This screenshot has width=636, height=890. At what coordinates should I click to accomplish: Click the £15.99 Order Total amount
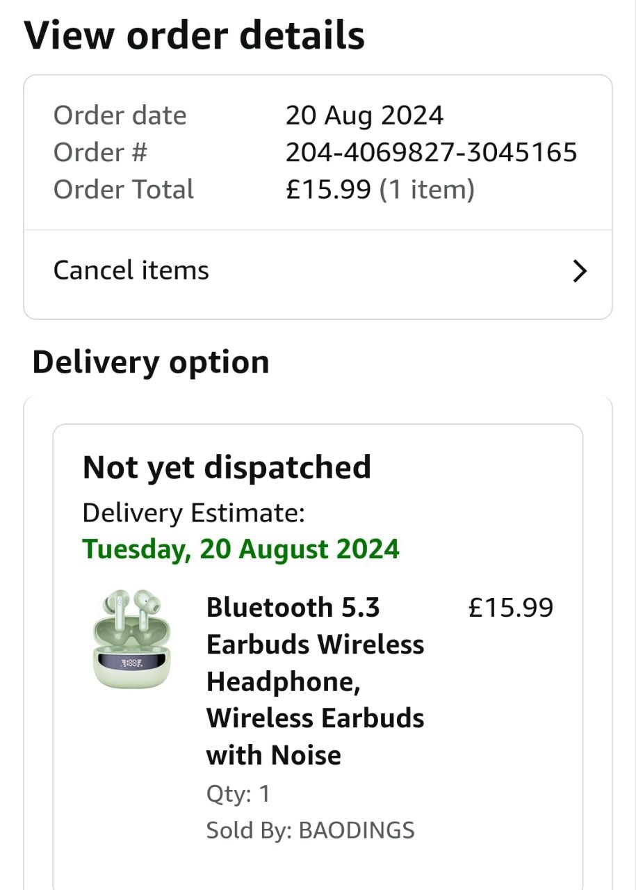(x=328, y=189)
